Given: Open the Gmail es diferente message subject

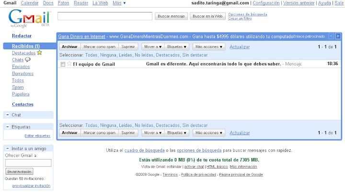Looking at the screenshot, I should tap(213, 64).
